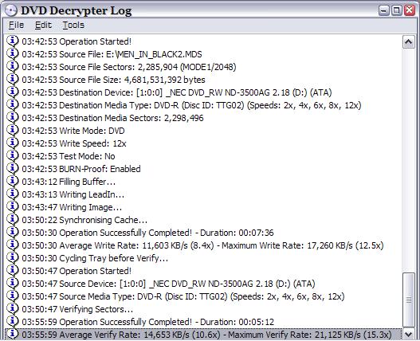The image size is (420, 341).
Task: Click the DVD Decrypter disc icon in title bar
Action: (x=11, y=10)
